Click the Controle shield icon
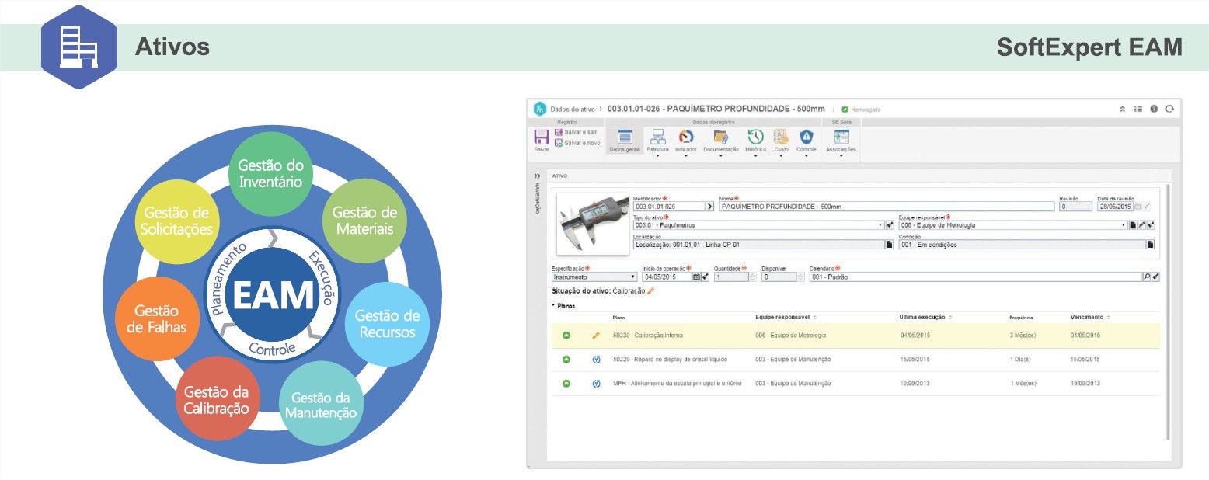Viewport: 1209px width, 480px height. [x=806, y=137]
